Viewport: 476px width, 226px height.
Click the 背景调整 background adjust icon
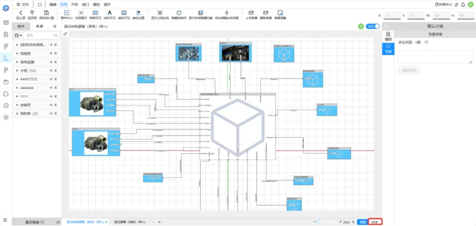coord(280,13)
